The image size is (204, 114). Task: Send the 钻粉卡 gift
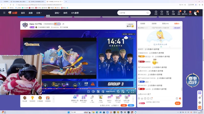click(109, 99)
